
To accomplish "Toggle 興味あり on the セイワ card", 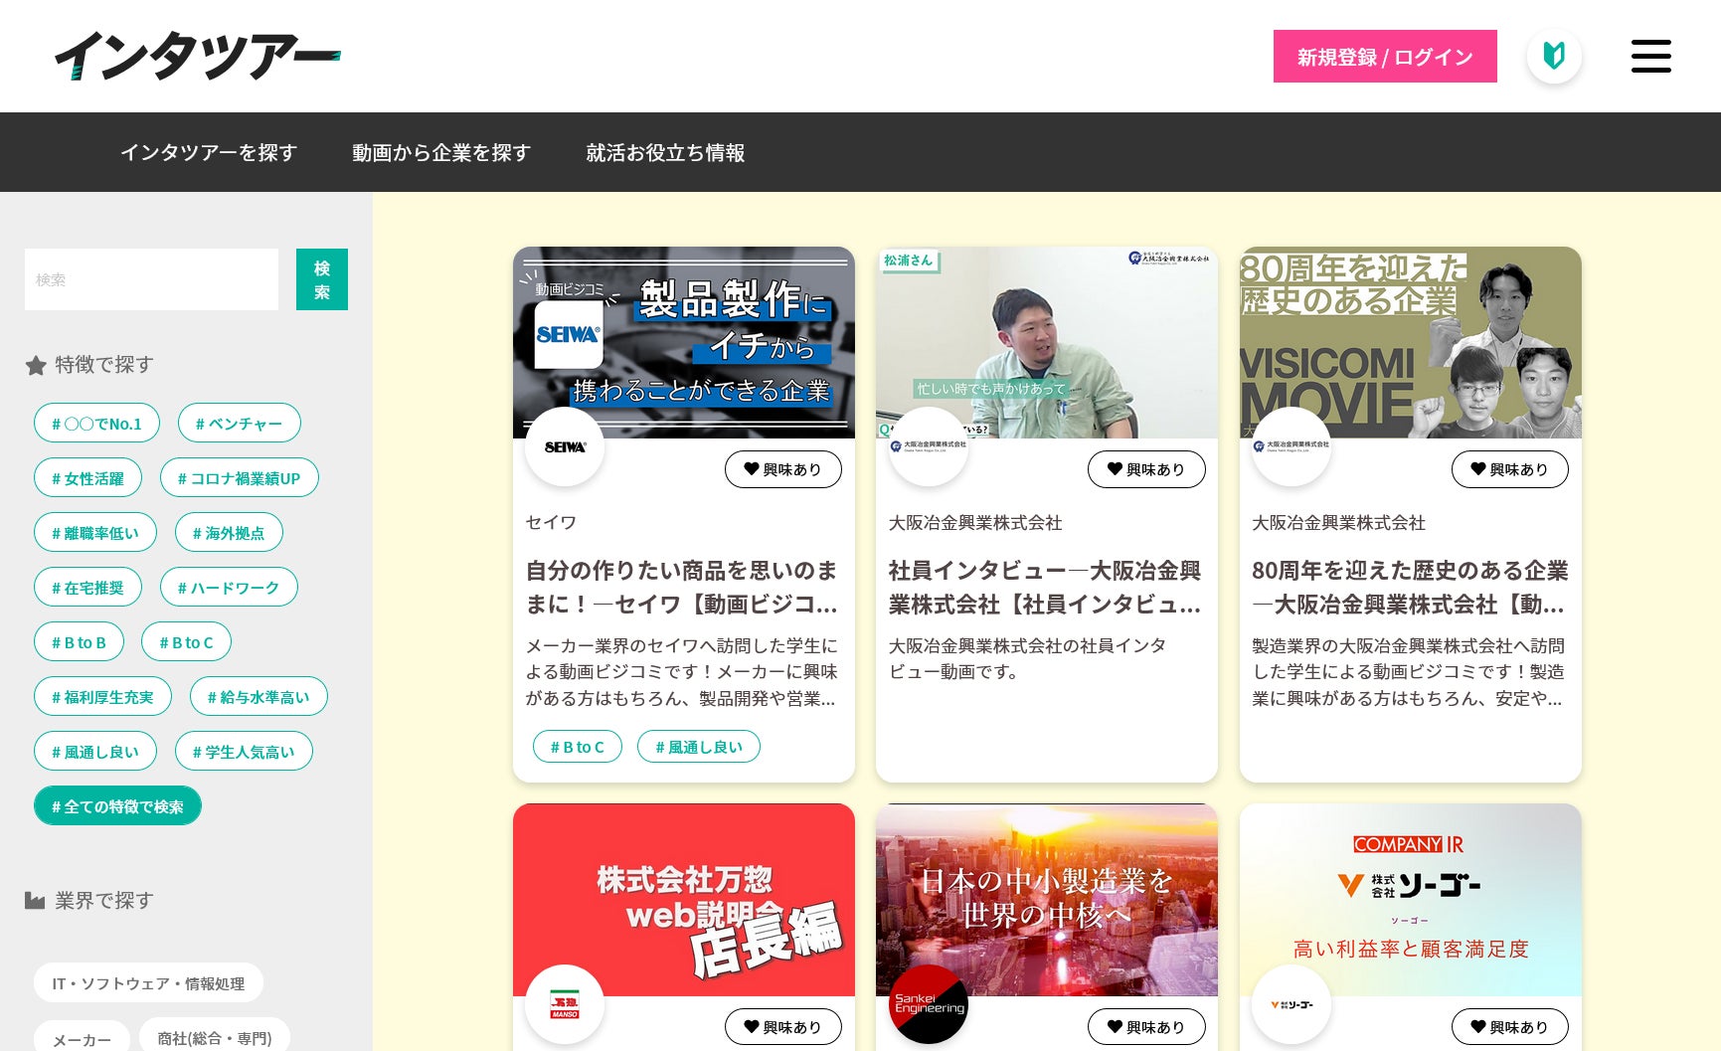I will (x=783, y=469).
